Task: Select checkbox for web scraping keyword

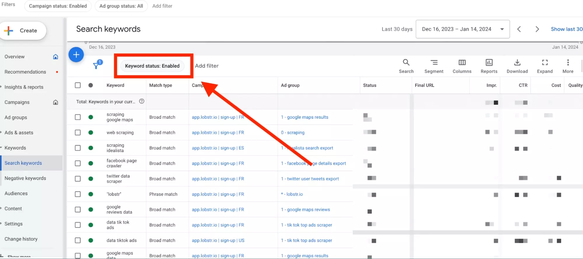Action: (x=78, y=133)
